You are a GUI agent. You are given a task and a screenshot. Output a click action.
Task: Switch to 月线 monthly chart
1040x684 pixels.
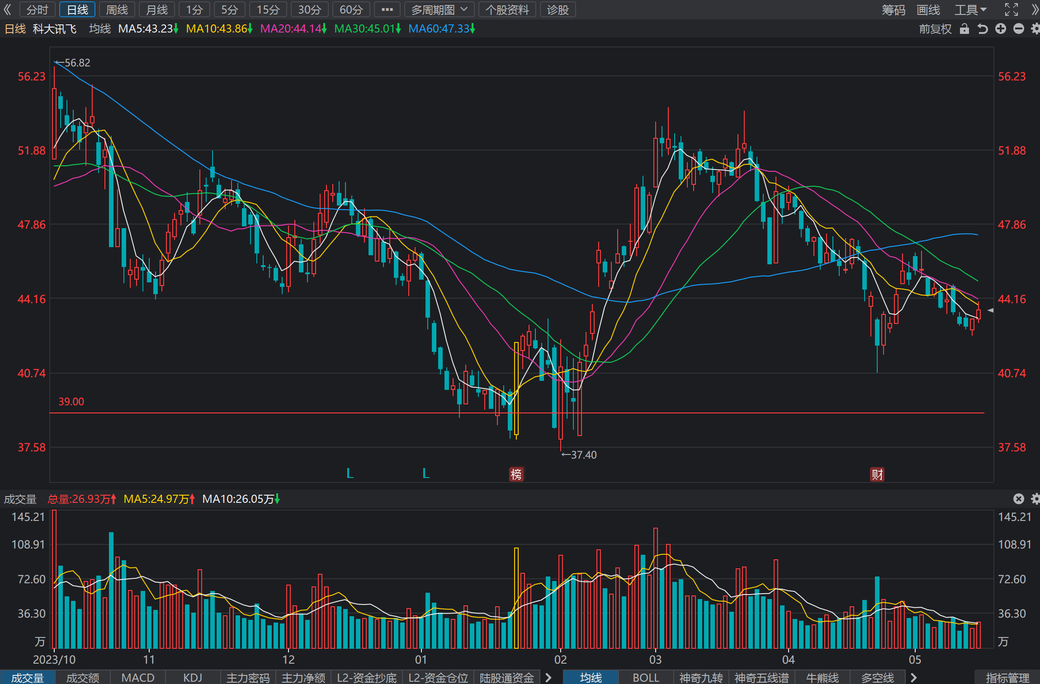click(x=157, y=9)
